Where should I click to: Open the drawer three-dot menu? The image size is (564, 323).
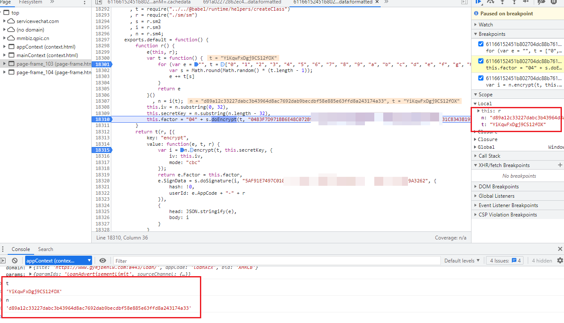coord(3,249)
